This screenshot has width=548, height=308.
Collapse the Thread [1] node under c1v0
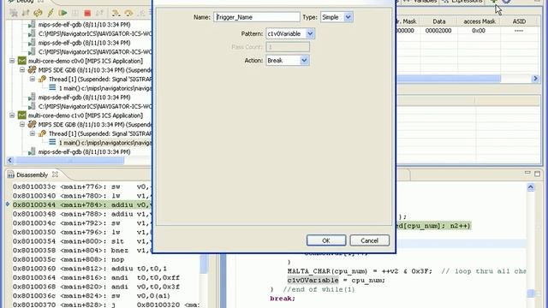[x=33, y=133]
